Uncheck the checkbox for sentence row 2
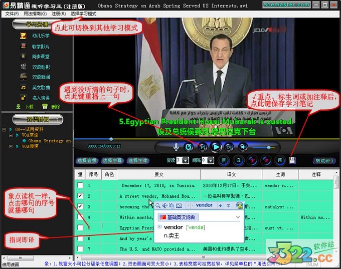341x269 pixels. coord(80,196)
